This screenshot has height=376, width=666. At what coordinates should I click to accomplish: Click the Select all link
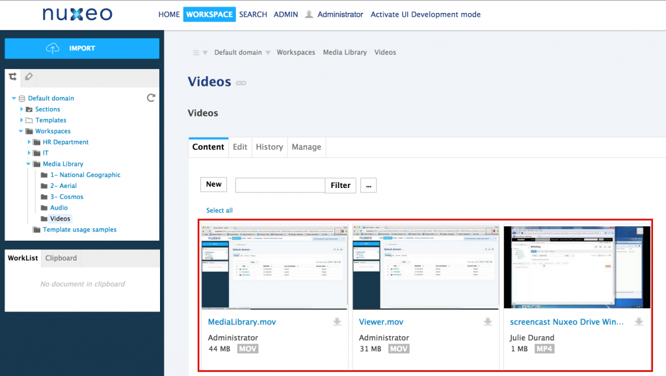click(219, 211)
